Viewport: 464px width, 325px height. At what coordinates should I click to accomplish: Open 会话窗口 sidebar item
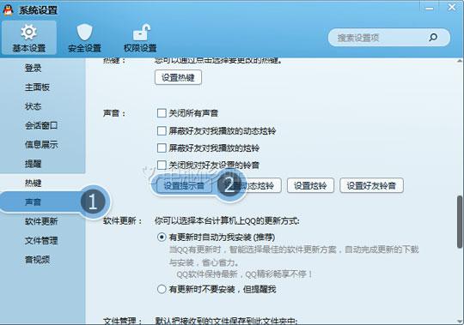click(41, 126)
